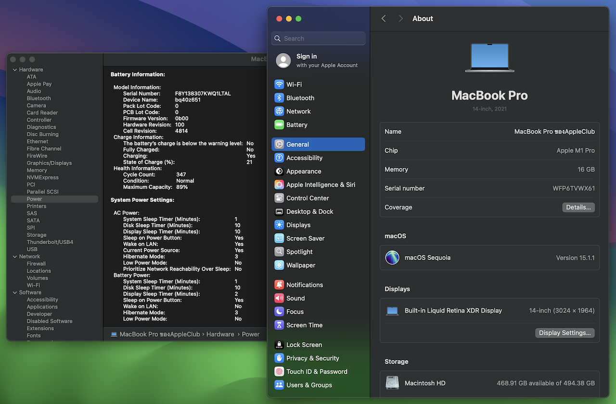Click the Sign in account avatar
Viewport: 616px width, 404px height.
(x=283, y=61)
